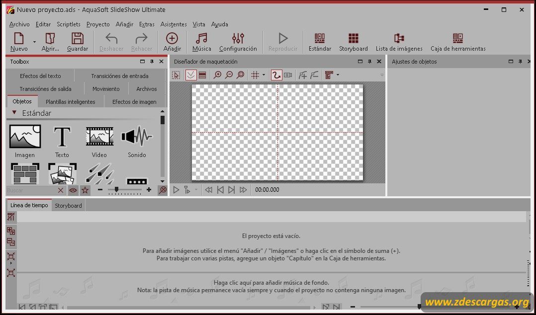
Task: Open the dropdown arrow next to Nuevo
Action: click(34, 42)
